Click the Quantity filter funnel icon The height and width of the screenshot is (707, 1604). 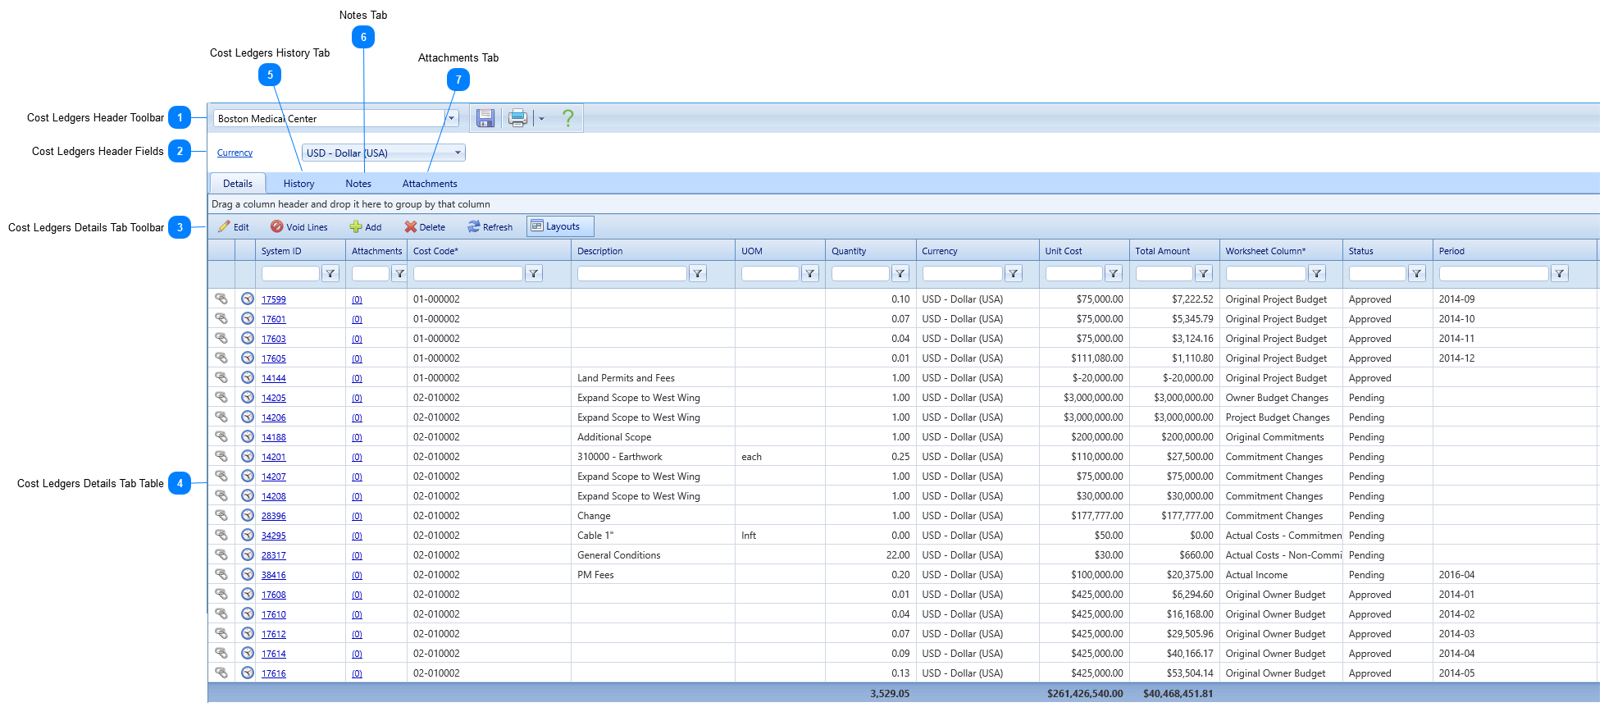point(900,274)
